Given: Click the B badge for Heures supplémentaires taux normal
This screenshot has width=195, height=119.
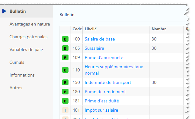Looking at the screenshot, I should point(65,70).
